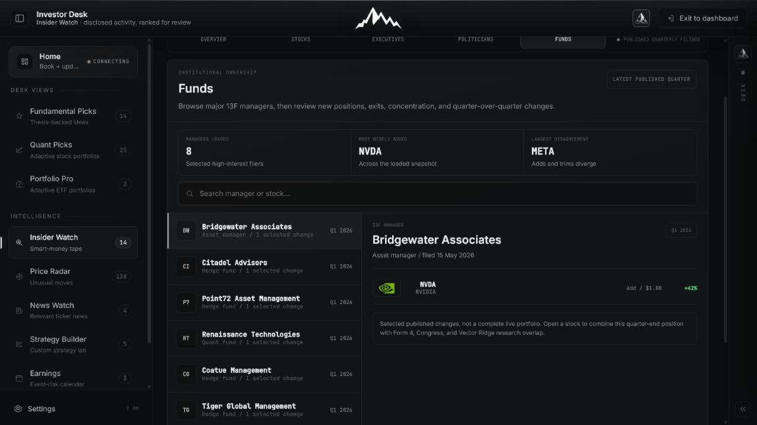
Task: Select the Citadel Advisors manager row
Action: pos(264,267)
